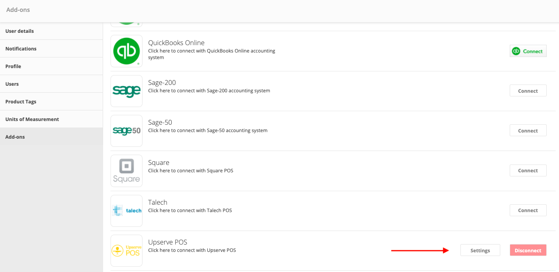Click the Sage-50 logo icon

pyautogui.click(x=126, y=130)
